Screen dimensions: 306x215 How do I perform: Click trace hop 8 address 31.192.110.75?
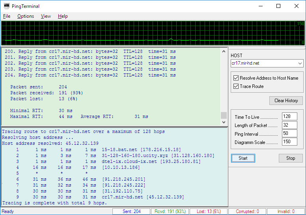(x=122, y=191)
